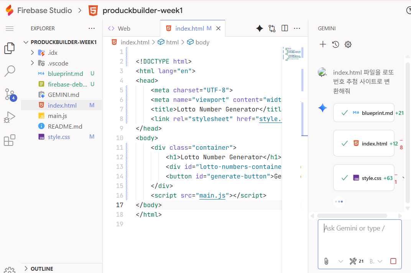The image size is (411, 273).
Task: Open main.js in the explorer
Action: click(61, 116)
